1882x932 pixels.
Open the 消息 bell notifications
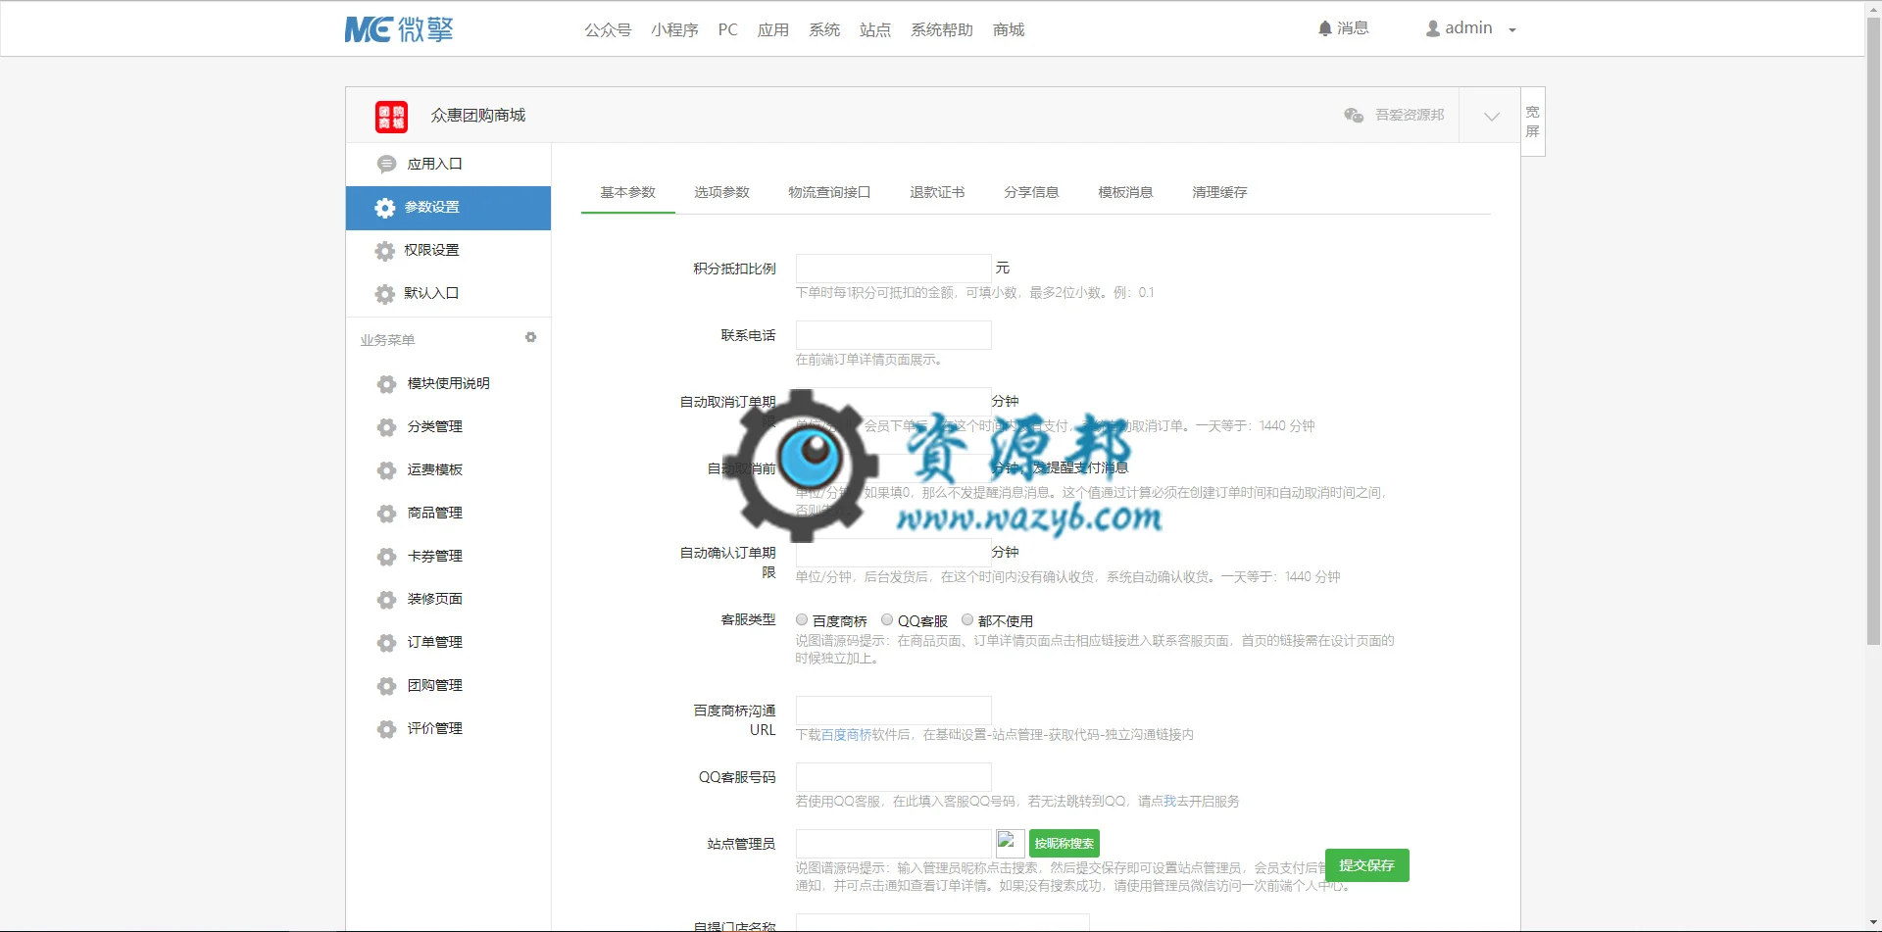[1343, 28]
